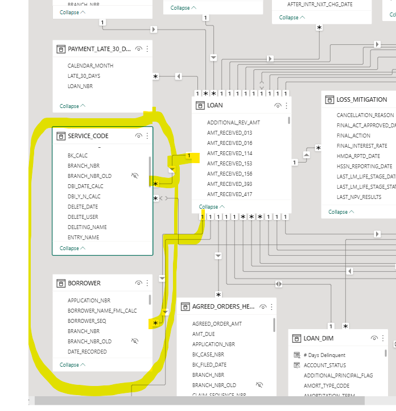Click the PAYMENT_LATE_30_D table icon
The height and width of the screenshot is (411, 396).
click(61, 49)
